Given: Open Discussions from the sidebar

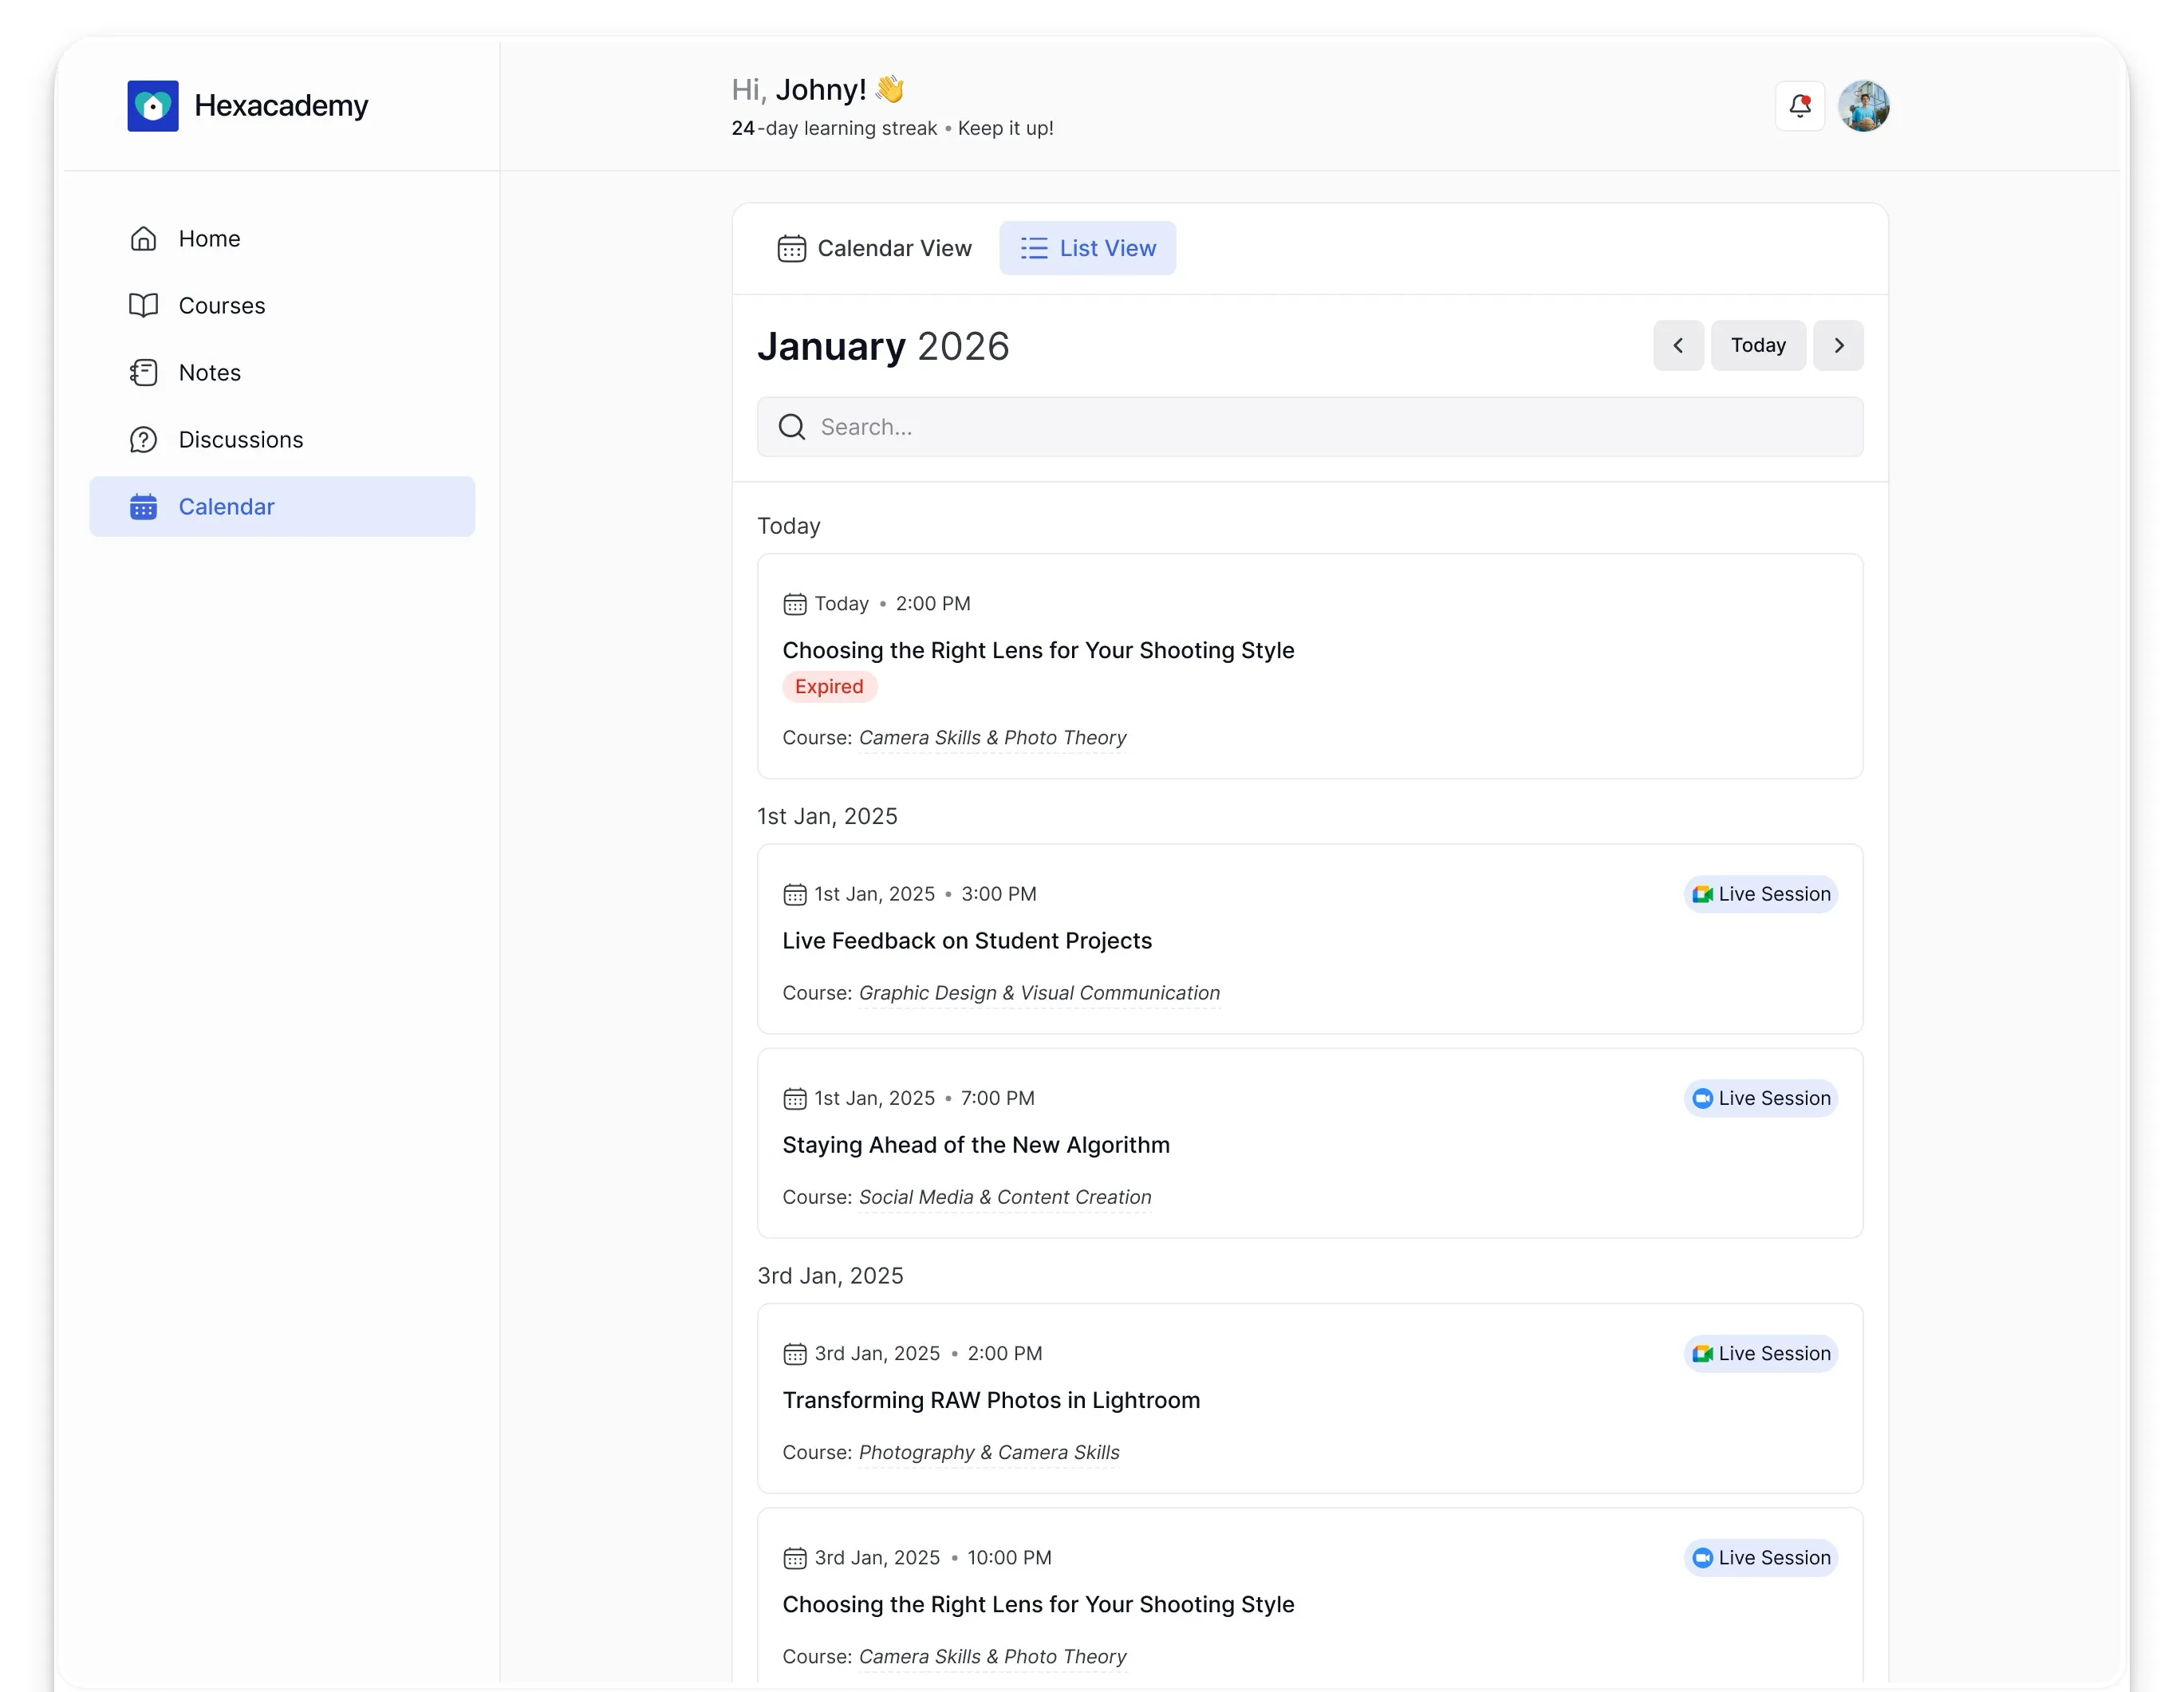Looking at the screenshot, I should point(282,440).
